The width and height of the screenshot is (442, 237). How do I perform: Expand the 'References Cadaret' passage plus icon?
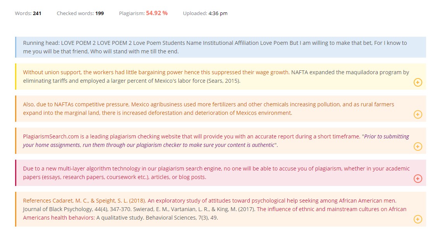tap(418, 219)
